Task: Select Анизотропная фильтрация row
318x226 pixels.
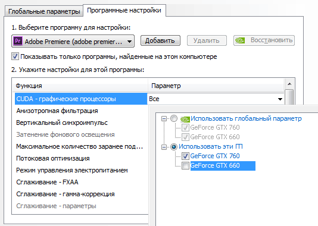Action: tap(81, 111)
